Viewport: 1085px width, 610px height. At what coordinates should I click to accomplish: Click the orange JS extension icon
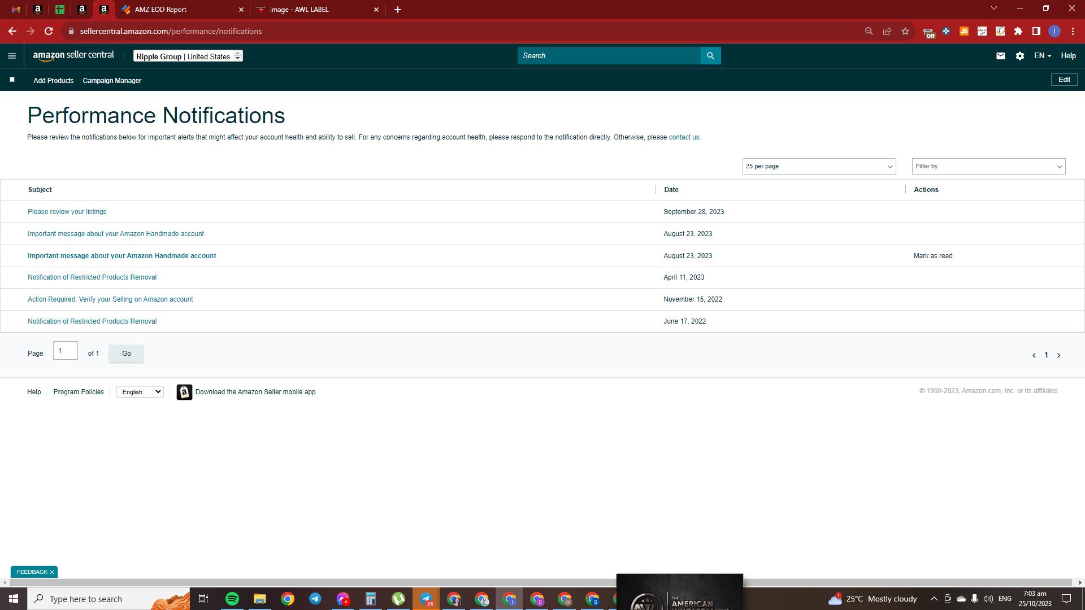point(964,31)
